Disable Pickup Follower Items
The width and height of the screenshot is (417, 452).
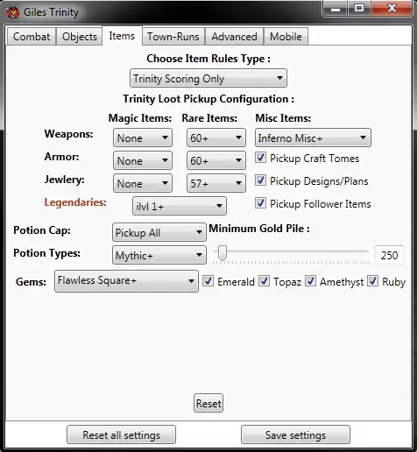click(260, 203)
